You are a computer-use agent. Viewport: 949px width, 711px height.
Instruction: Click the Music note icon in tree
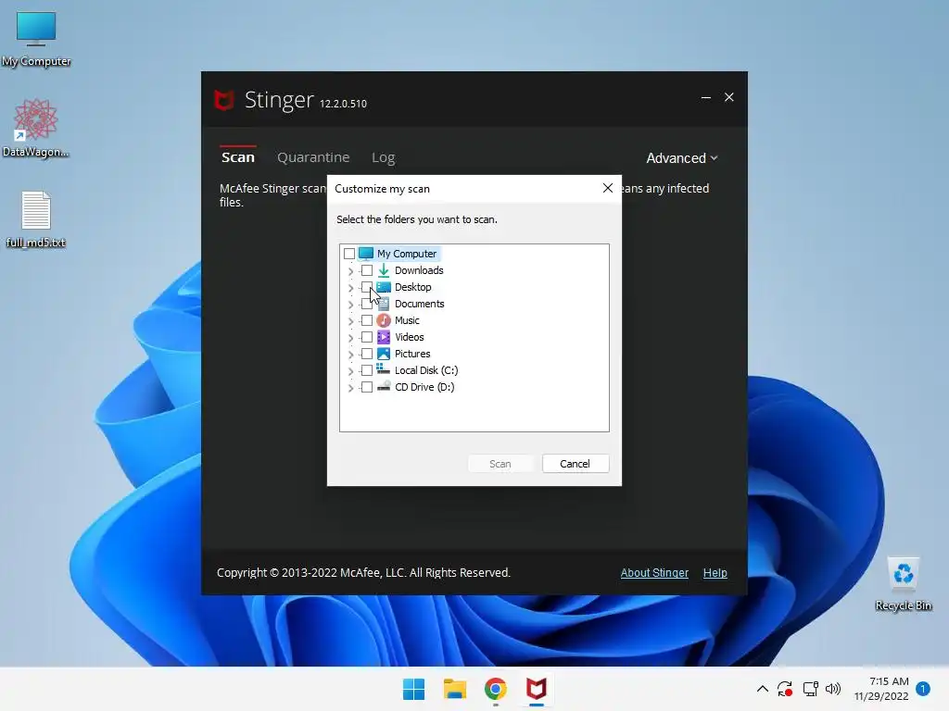tap(383, 320)
